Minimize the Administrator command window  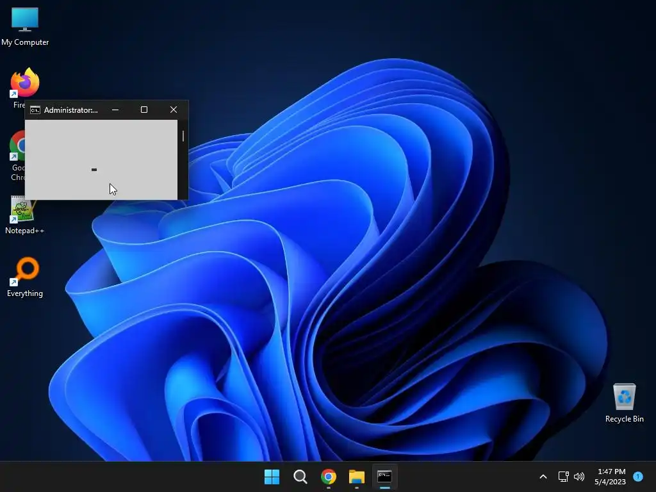(115, 110)
